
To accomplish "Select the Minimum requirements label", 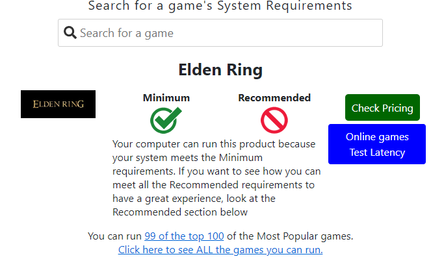I will click(x=166, y=98).
